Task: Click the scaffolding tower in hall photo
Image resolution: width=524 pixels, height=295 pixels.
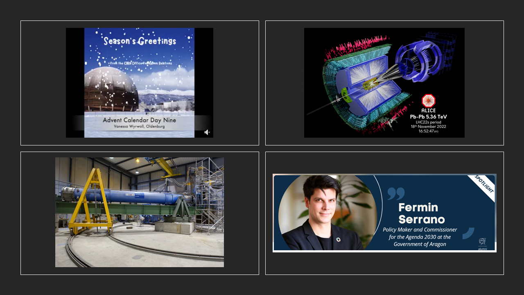Action: click(209, 188)
